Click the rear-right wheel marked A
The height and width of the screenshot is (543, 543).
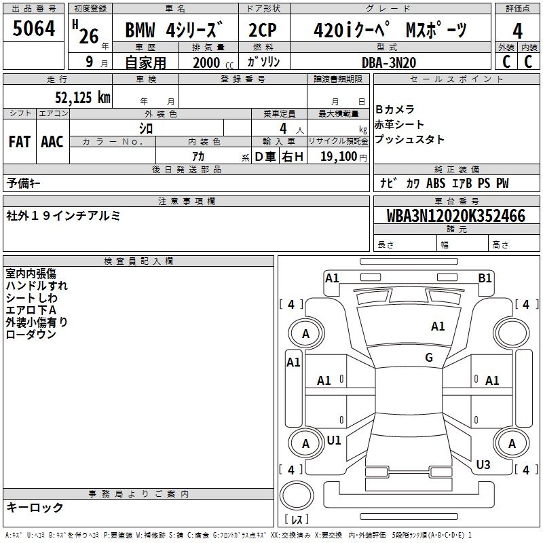pyautogui.click(x=512, y=443)
